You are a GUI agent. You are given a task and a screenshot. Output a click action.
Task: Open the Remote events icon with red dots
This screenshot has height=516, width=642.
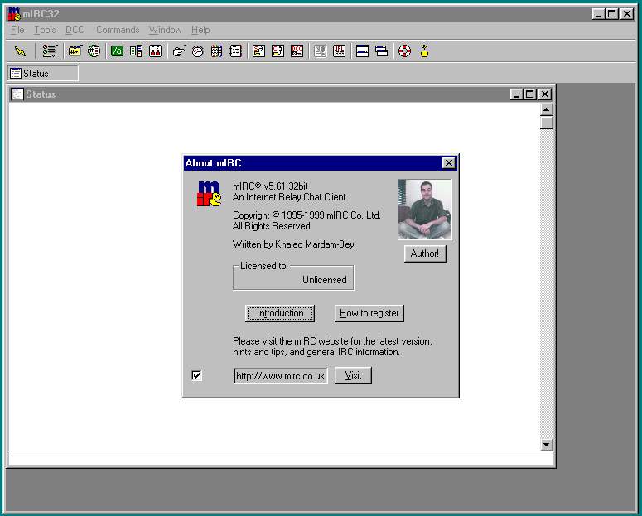[156, 51]
